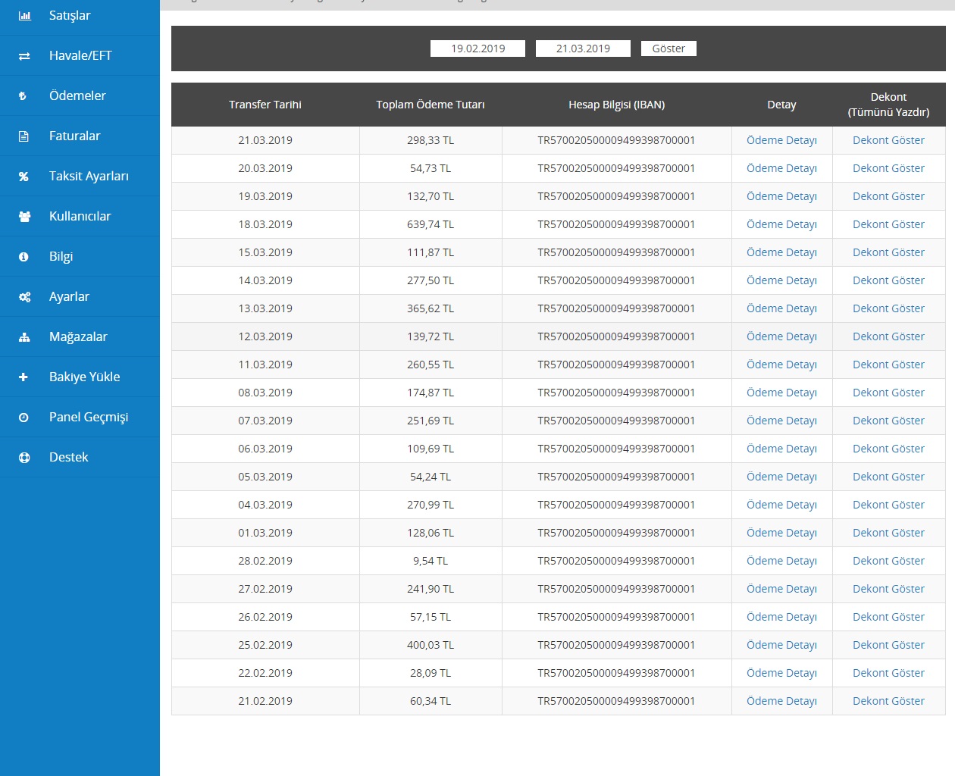Click the start date field 19.02.2019
955x776 pixels.
coord(477,48)
